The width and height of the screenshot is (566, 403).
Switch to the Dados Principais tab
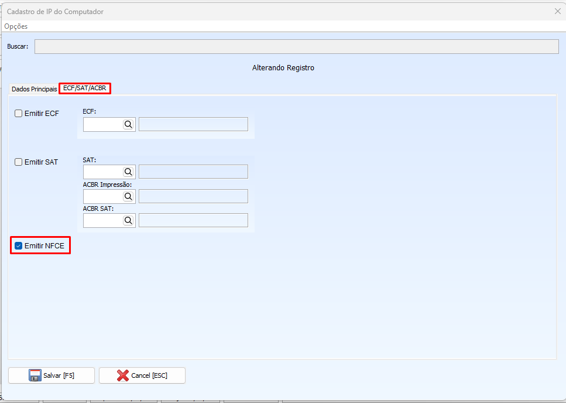tap(34, 89)
